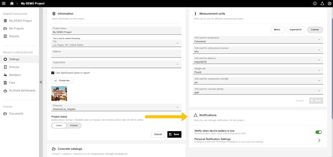Select the Metric units preset
The height and width of the screenshot is (157, 333).
pyautogui.click(x=277, y=30)
